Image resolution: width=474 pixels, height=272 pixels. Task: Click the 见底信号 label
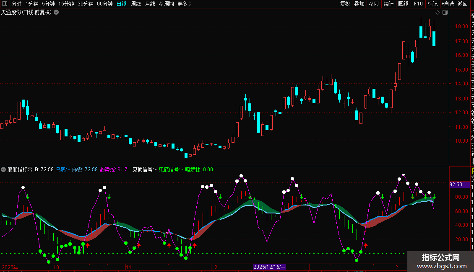(169, 169)
